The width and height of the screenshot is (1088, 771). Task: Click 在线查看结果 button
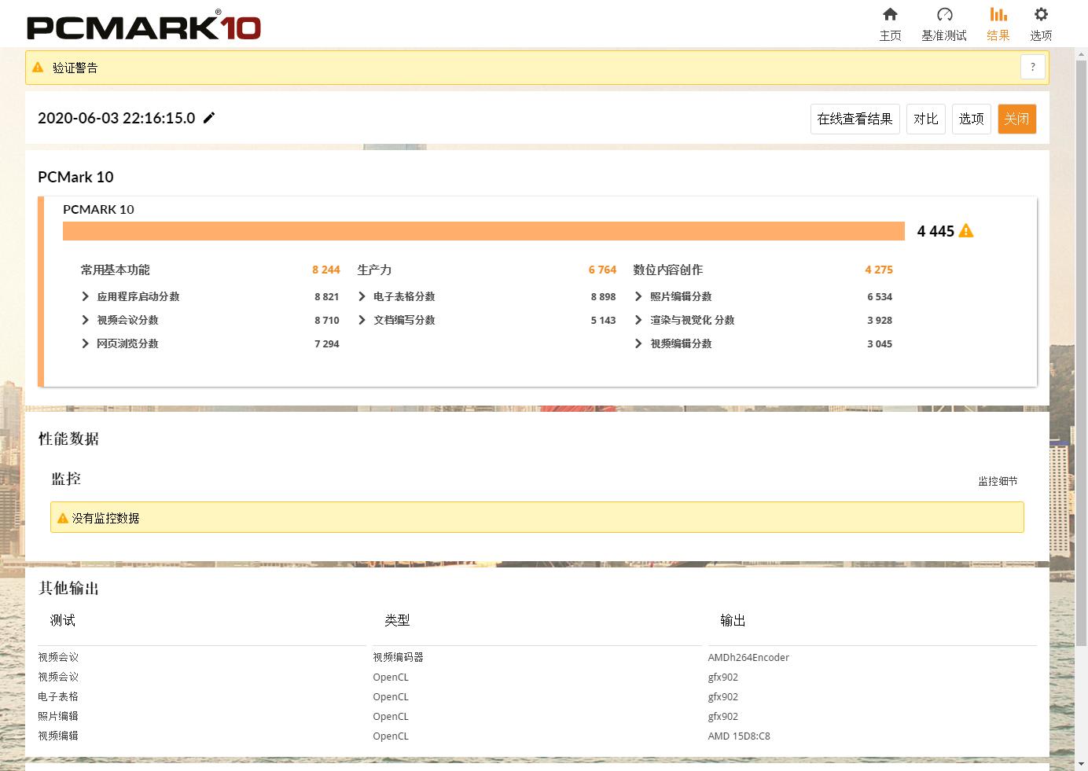tap(855, 119)
